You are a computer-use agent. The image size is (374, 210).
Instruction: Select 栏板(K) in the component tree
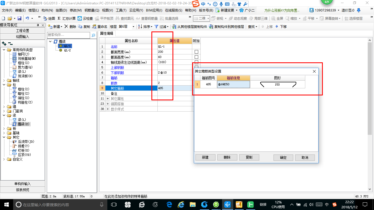[21, 150]
